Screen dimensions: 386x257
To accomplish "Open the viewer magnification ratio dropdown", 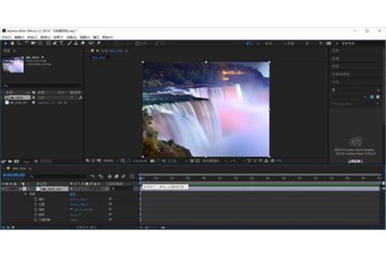I will (111, 161).
